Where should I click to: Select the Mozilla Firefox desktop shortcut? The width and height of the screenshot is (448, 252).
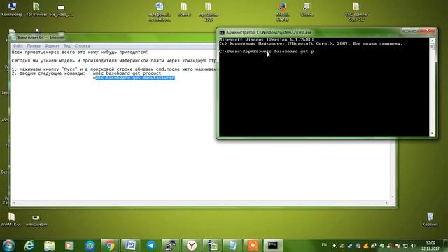click(282, 11)
